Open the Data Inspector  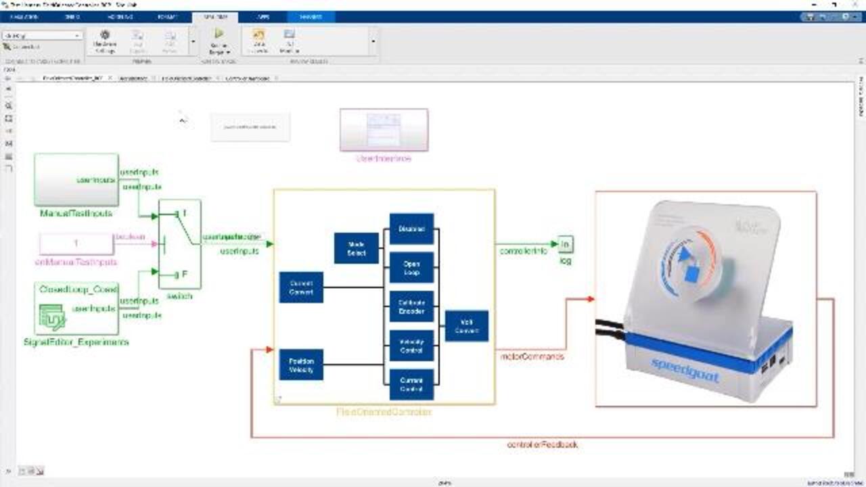(258, 41)
